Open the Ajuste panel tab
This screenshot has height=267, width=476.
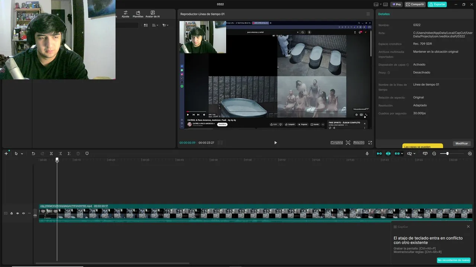click(x=125, y=14)
